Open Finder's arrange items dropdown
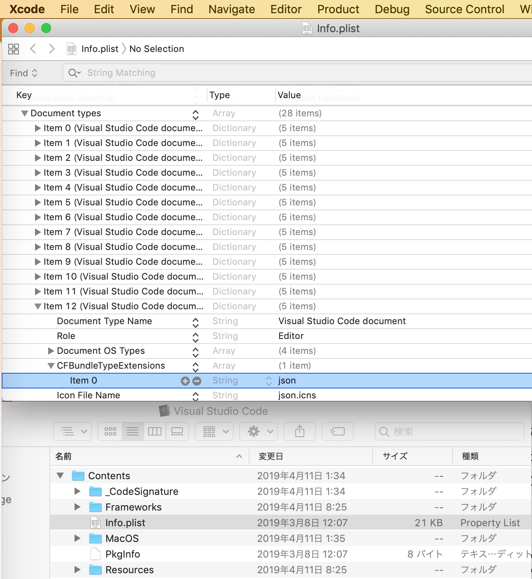Viewport: 532px width, 579px height. point(214,431)
